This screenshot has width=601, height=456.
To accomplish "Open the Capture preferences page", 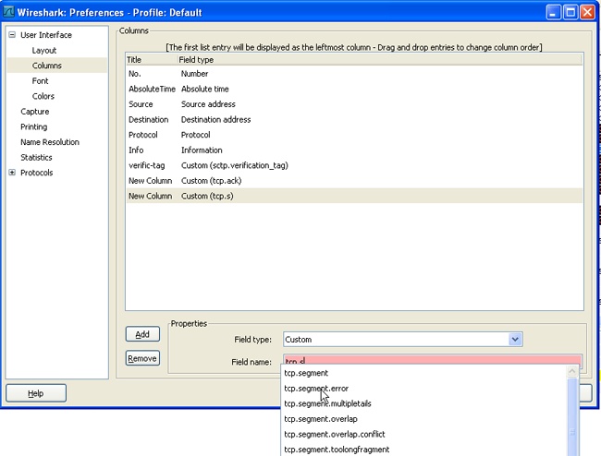I will coord(35,112).
